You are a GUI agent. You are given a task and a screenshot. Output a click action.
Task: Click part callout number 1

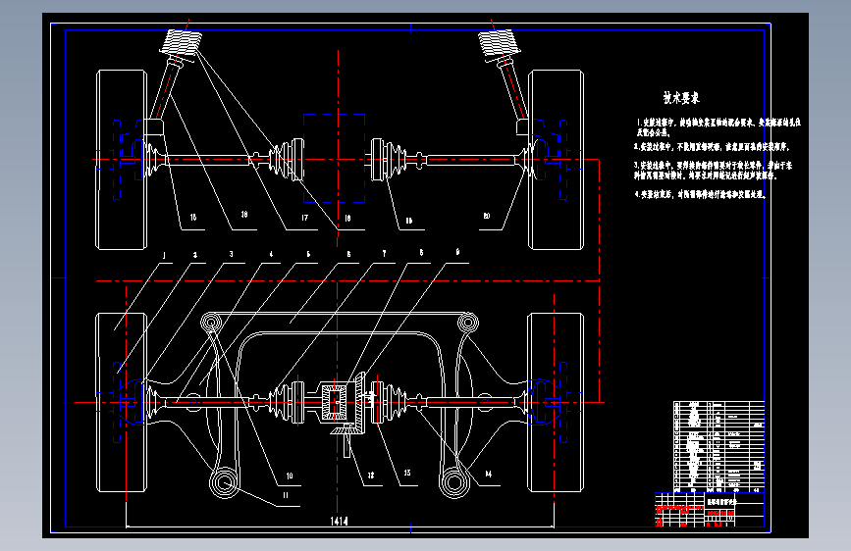(x=165, y=256)
